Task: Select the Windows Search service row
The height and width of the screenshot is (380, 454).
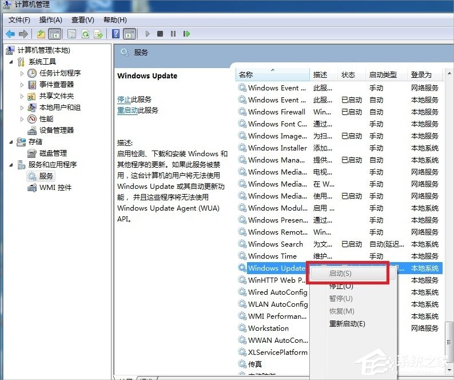Action: click(338, 244)
